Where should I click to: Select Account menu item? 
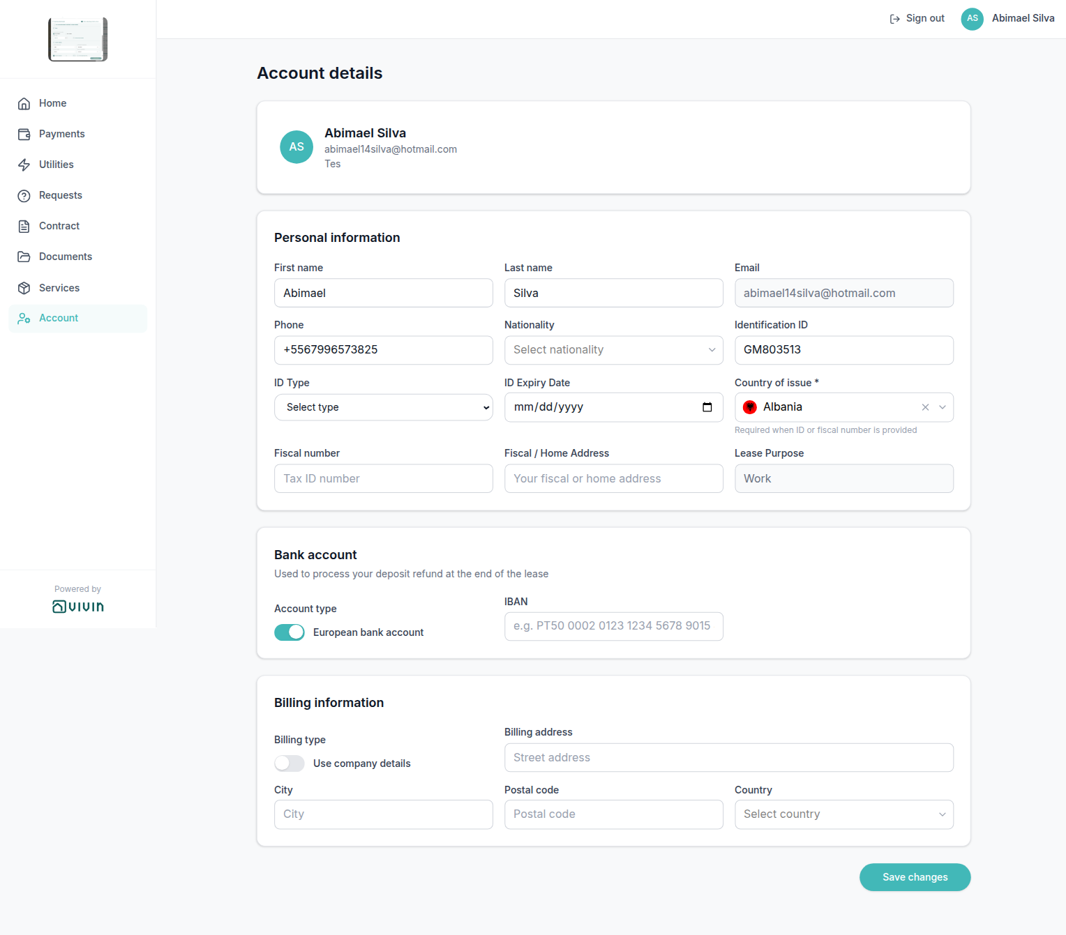(x=78, y=318)
